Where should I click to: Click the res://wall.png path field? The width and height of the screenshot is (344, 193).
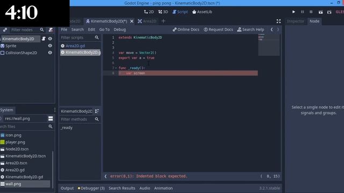(x=25, y=118)
